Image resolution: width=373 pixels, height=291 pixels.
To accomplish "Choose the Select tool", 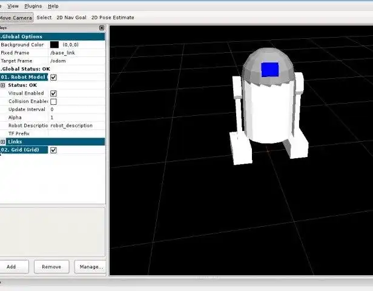I will [x=44, y=18].
